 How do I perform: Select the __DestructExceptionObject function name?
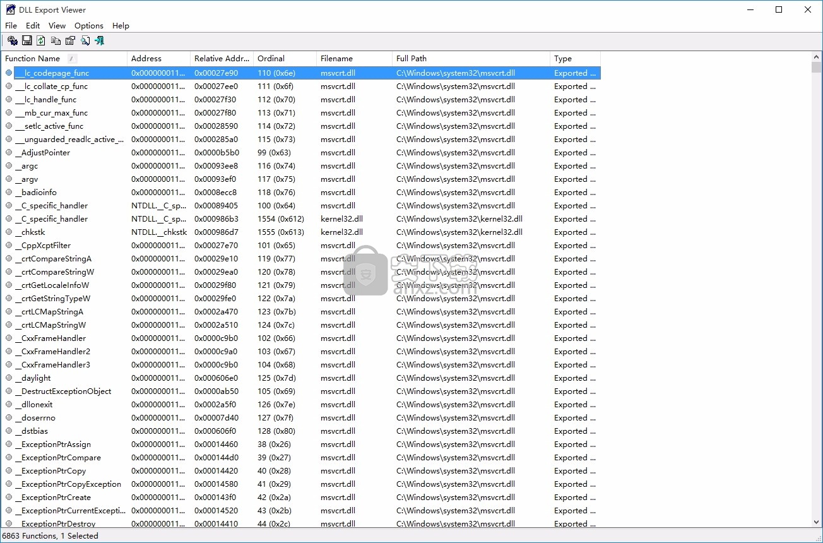64,391
